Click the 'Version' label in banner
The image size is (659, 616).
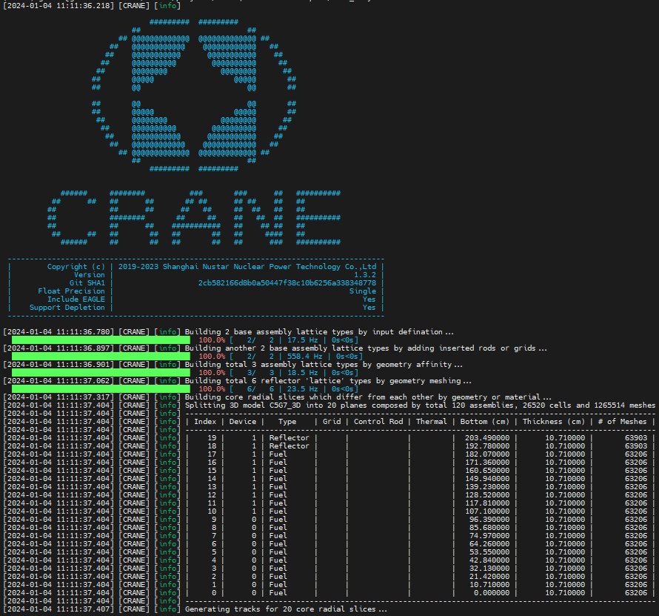tap(89, 275)
